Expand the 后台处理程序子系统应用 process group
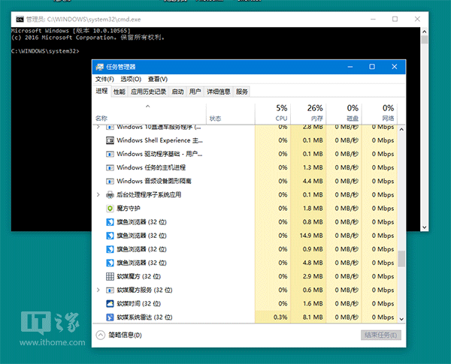451x364 pixels. coord(98,194)
